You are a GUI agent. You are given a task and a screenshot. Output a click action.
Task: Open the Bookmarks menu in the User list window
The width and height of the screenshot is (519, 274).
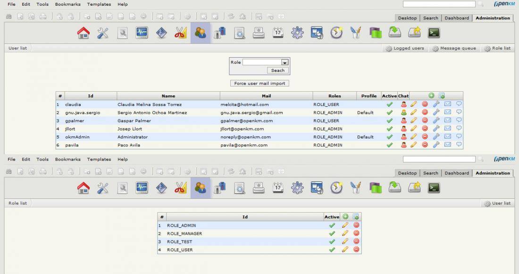pos(67,4)
